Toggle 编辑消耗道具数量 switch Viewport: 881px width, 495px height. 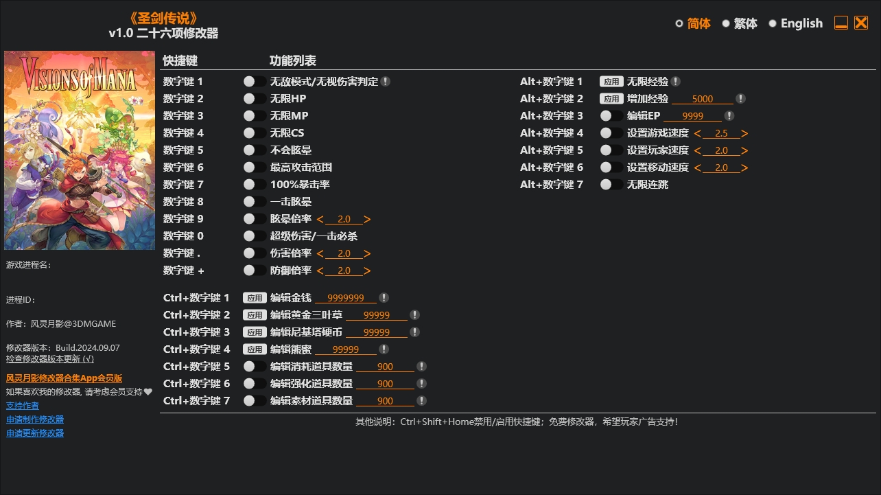tap(255, 367)
